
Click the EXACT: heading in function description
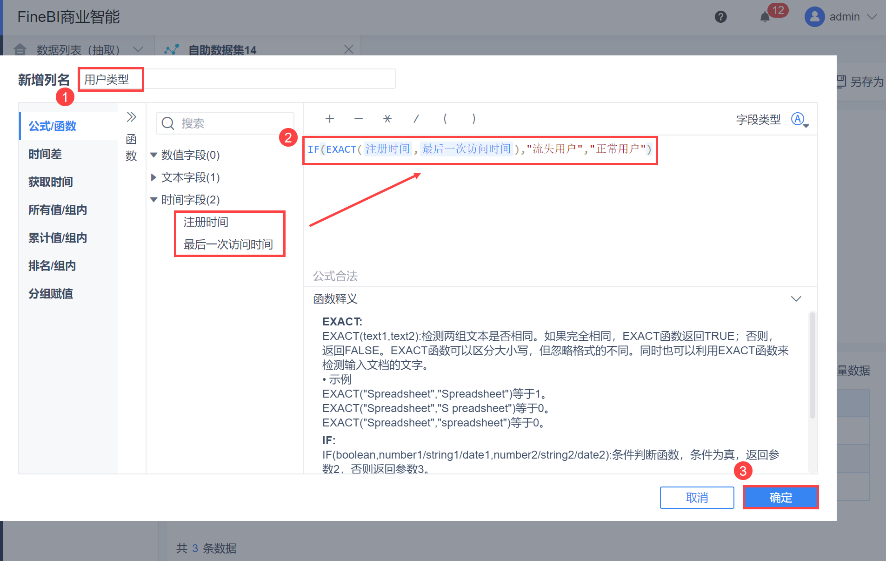(342, 322)
